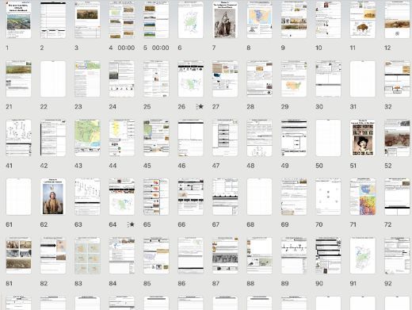Image resolution: width=412 pixels, height=310 pixels.
Task: Select slide 91 map outline thumbnail
Action: [363, 255]
